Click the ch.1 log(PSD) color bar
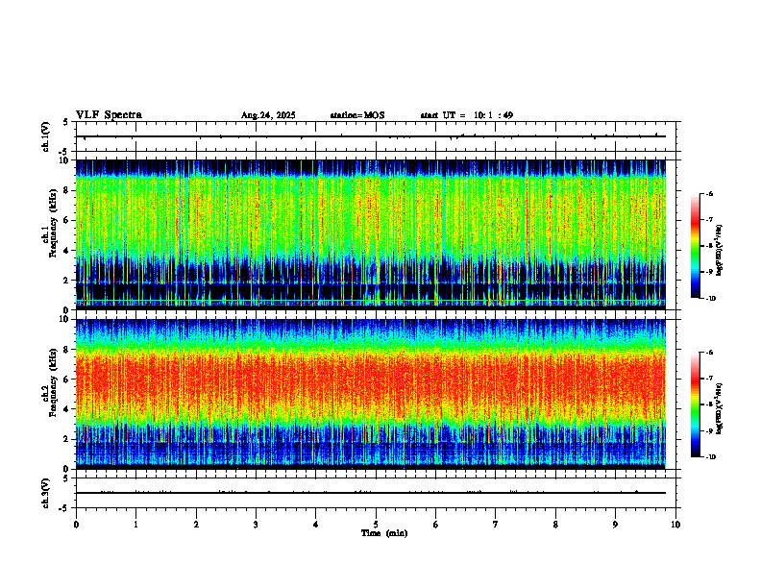The image size is (761, 588). pyautogui.click(x=696, y=246)
